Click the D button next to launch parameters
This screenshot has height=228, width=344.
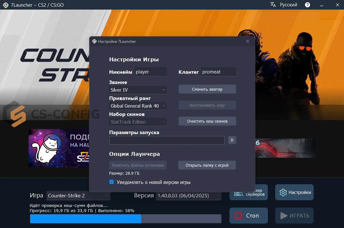tap(232, 140)
